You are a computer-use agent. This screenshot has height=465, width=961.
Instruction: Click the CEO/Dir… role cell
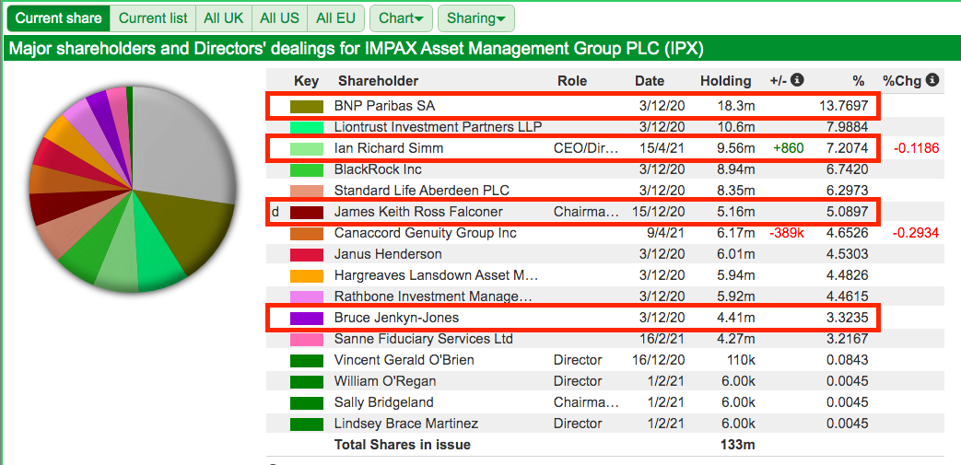587,149
